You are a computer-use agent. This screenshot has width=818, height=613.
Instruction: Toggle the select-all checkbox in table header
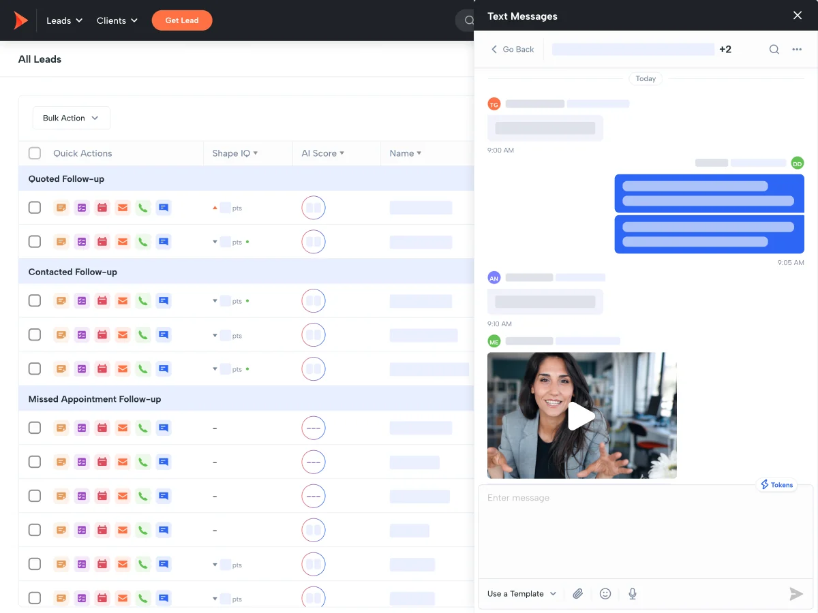35,153
